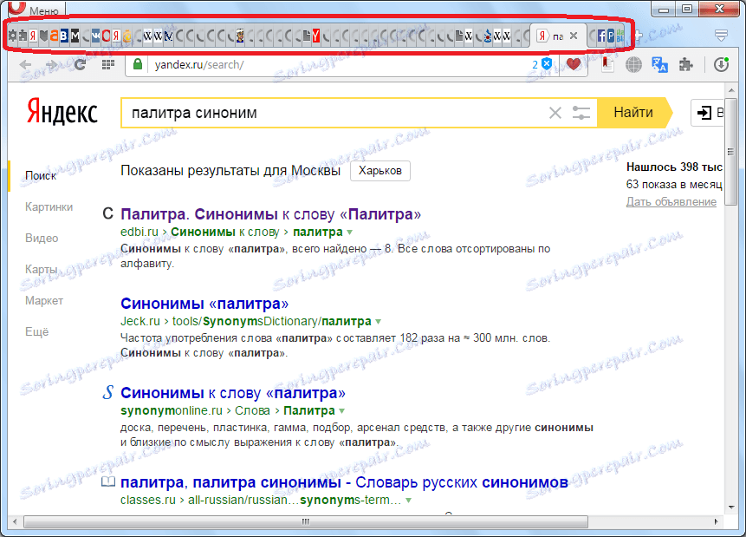Click the yellow Найти button
This screenshot has height=537, width=746.
coord(633,113)
